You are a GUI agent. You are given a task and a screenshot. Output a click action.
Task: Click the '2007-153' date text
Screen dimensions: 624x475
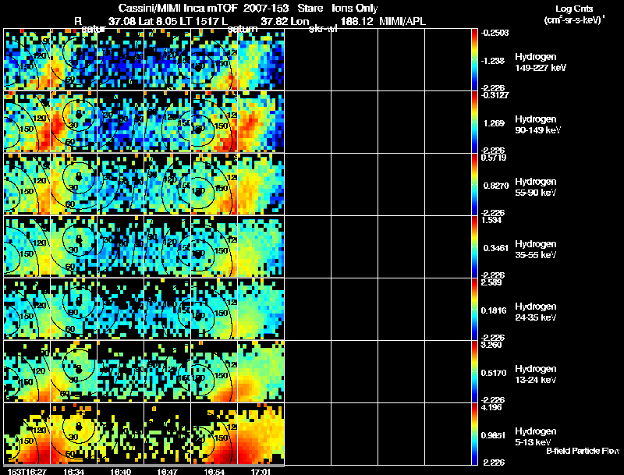pyautogui.click(x=267, y=8)
